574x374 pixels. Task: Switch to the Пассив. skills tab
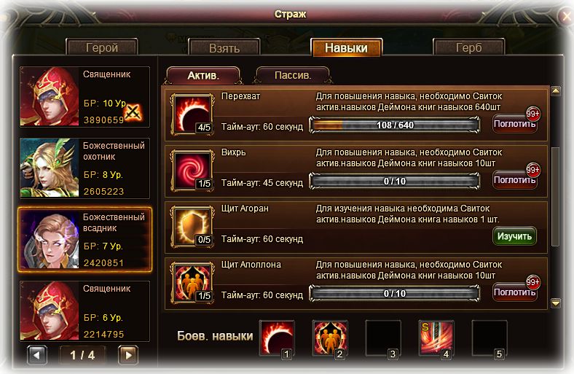coord(293,76)
